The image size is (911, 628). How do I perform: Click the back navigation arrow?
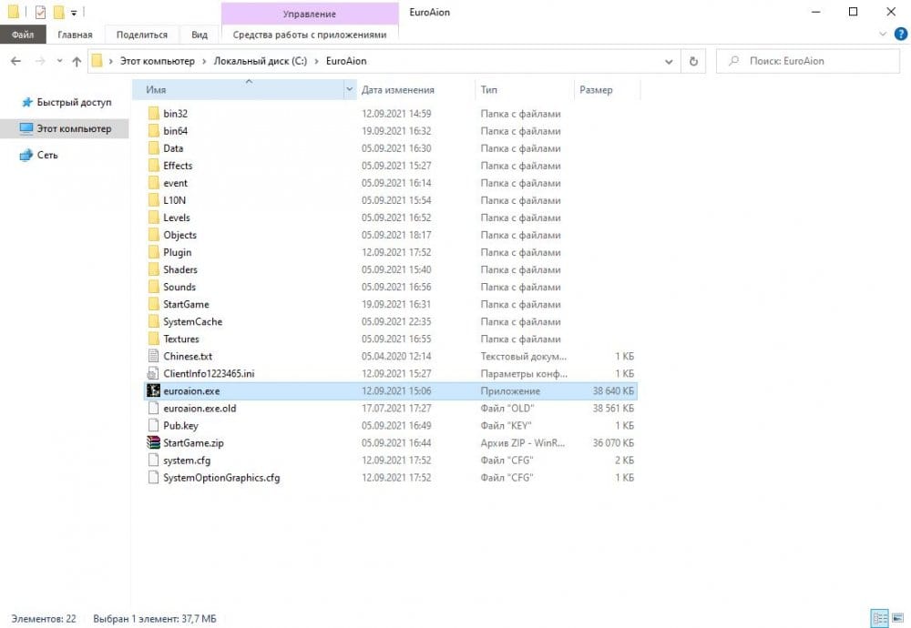point(15,61)
